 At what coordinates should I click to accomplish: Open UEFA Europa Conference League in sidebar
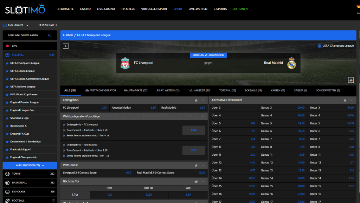[x=30, y=79]
